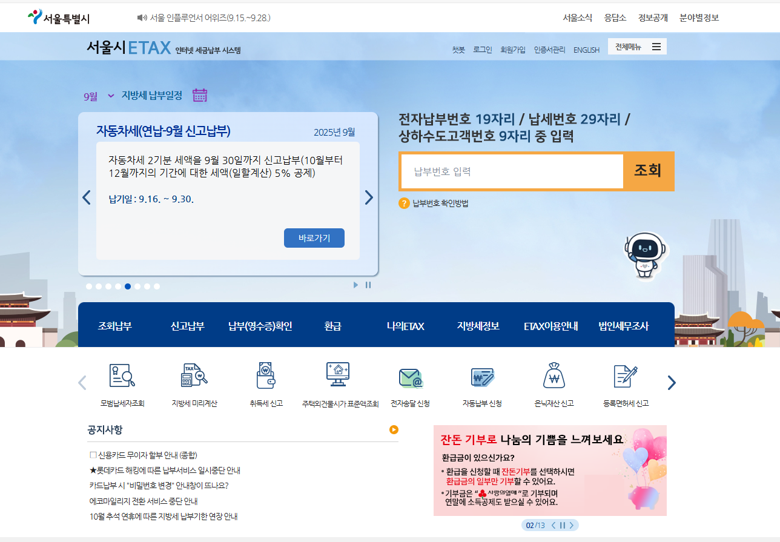Click the 로그인 link
Image resolution: width=780 pixels, height=542 pixels.
pyautogui.click(x=483, y=50)
